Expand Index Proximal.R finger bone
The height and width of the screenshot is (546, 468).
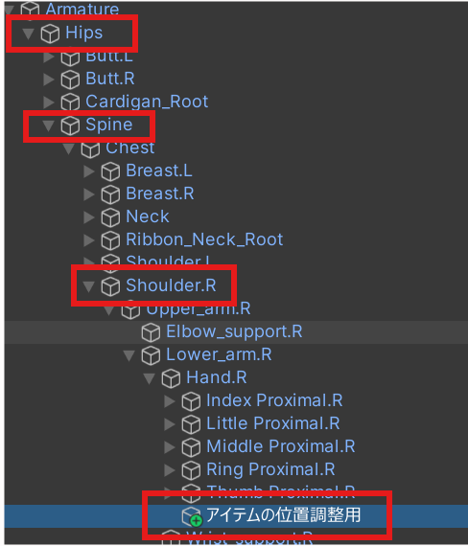(170, 401)
